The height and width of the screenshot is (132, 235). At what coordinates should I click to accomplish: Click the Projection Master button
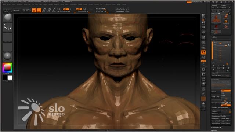7,10
